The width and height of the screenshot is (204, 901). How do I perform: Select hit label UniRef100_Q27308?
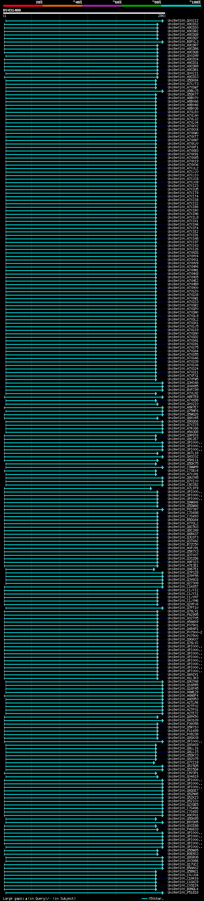[x=183, y=583]
